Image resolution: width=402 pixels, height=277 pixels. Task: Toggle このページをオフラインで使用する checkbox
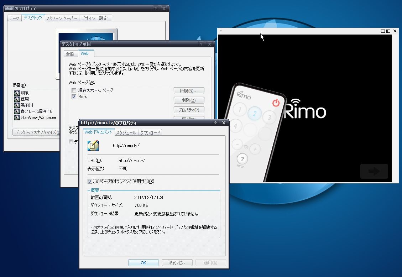(90, 182)
